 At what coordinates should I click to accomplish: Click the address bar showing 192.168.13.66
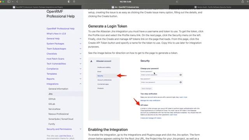pyautogui.click(x=125, y=2)
